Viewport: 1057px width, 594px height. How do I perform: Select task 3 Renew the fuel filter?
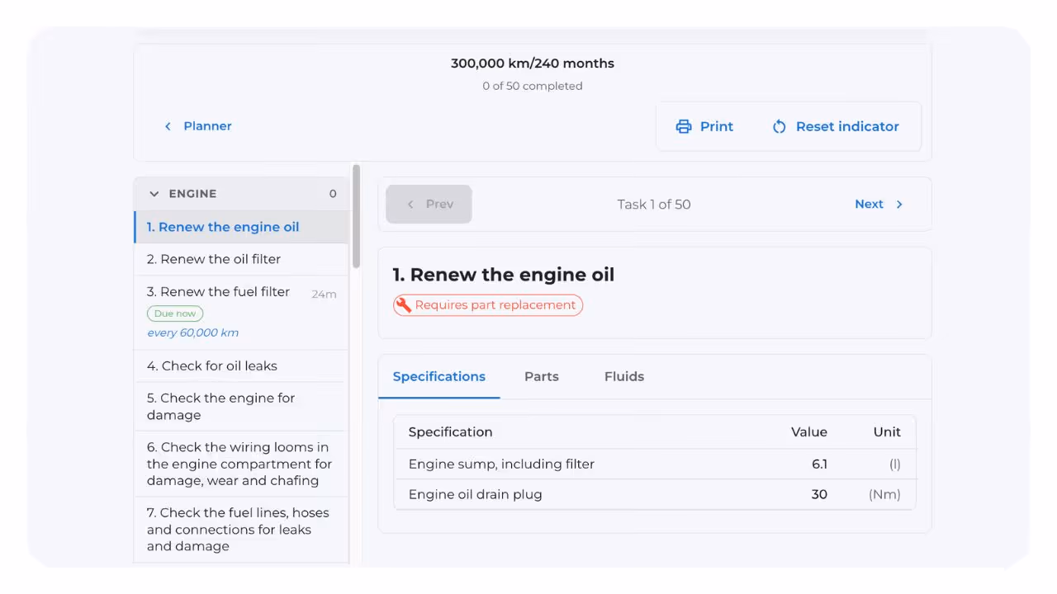coord(242,313)
